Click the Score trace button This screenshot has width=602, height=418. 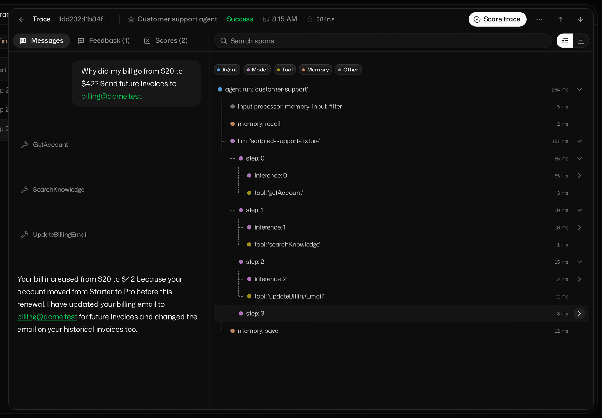(498, 19)
